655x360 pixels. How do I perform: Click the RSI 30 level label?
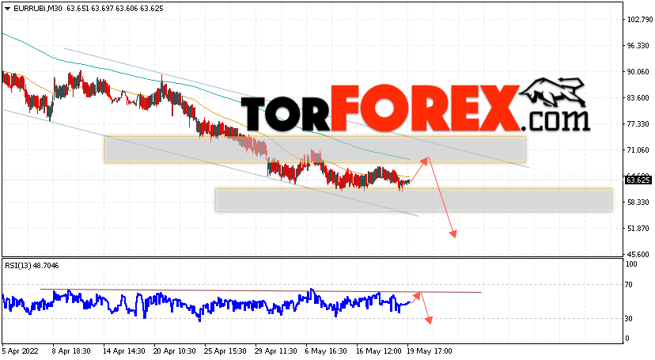click(629, 319)
